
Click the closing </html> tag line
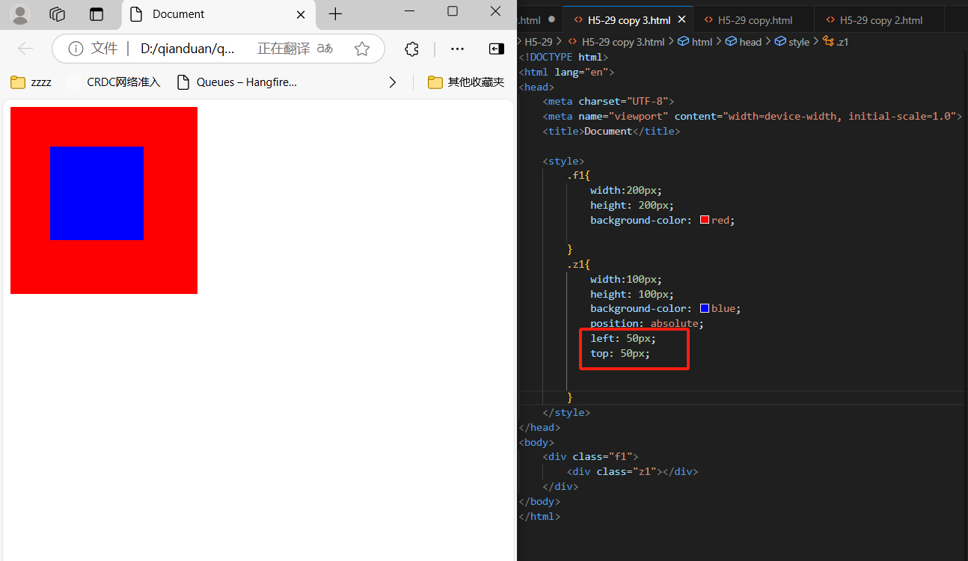tap(540, 516)
